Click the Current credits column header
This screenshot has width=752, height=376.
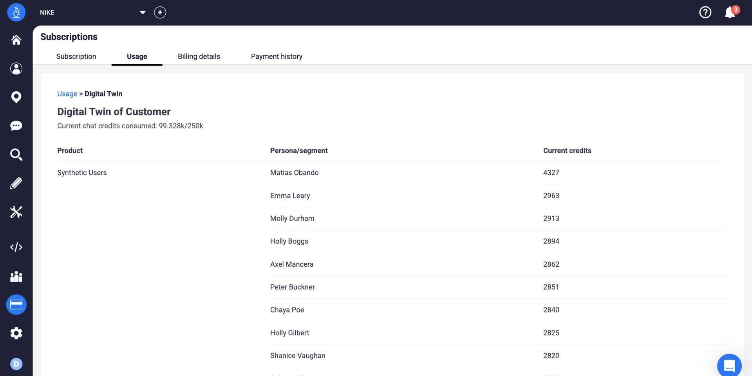(x=567, y=151)
